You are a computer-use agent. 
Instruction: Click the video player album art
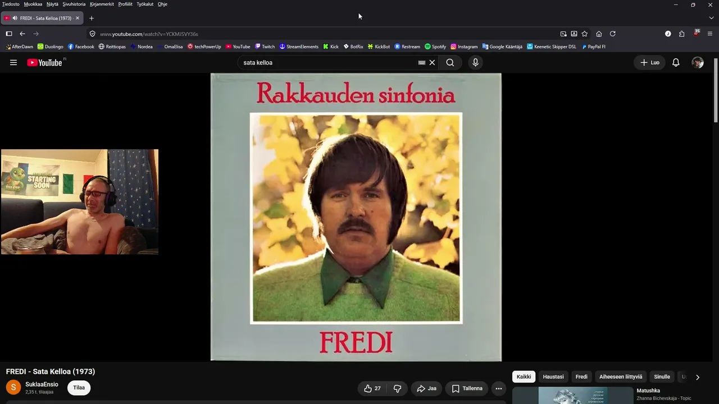pyautogui.click(x=356, y=217)
